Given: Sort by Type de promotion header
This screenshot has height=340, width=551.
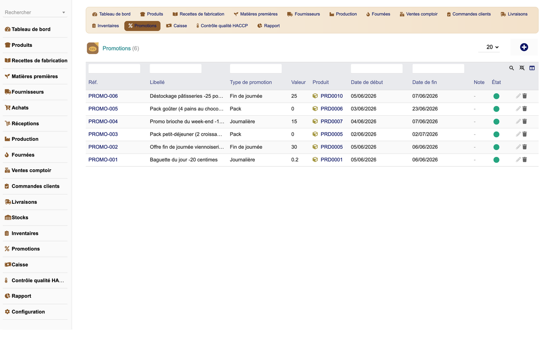Looking at the screenshot, I should coord(251,82).
